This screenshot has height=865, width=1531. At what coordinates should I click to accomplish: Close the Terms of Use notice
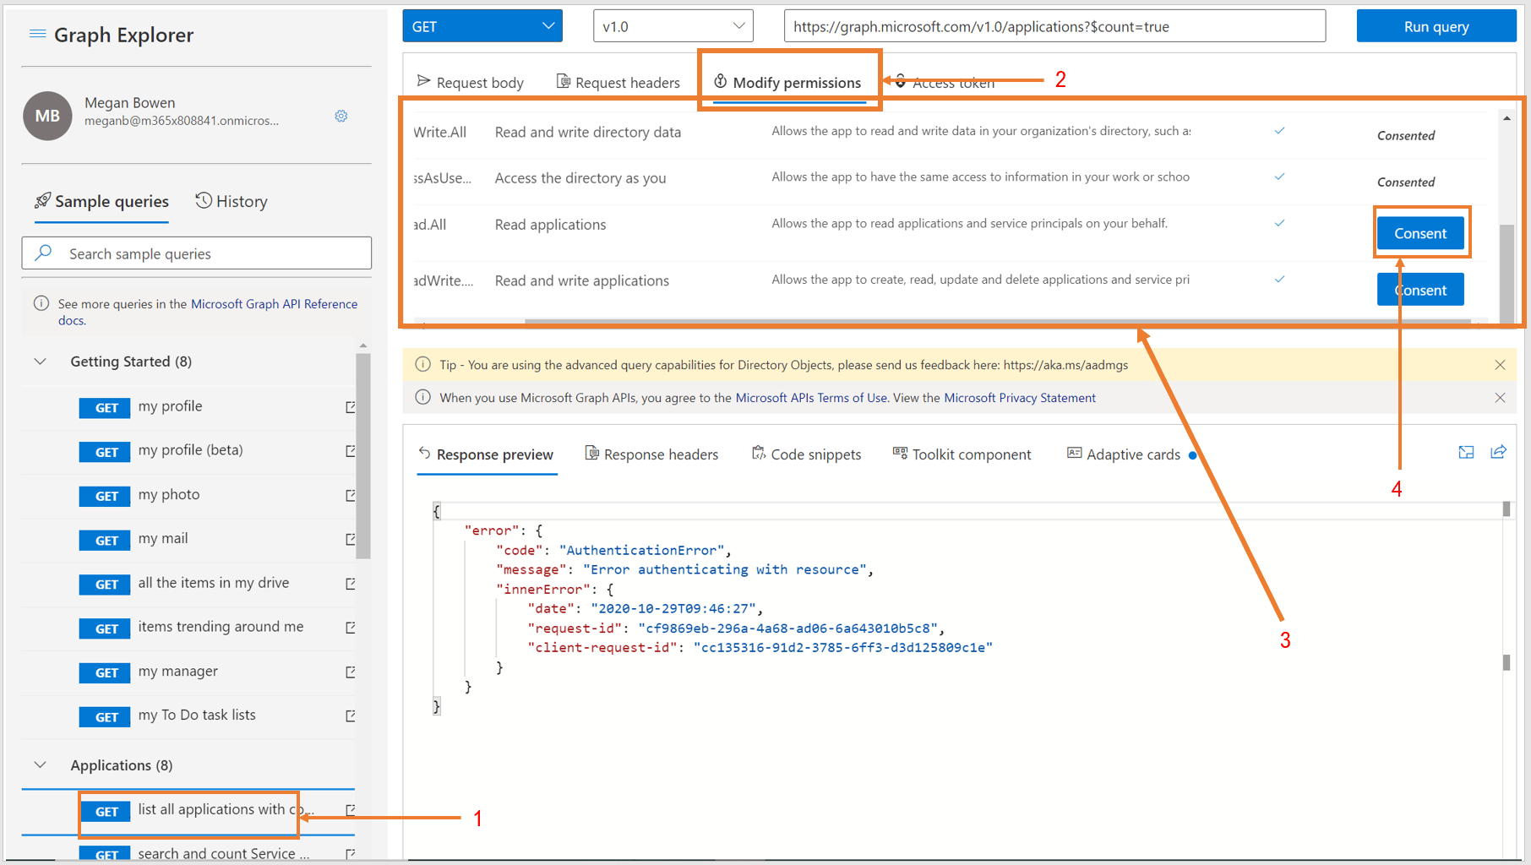click(1500, 398)
